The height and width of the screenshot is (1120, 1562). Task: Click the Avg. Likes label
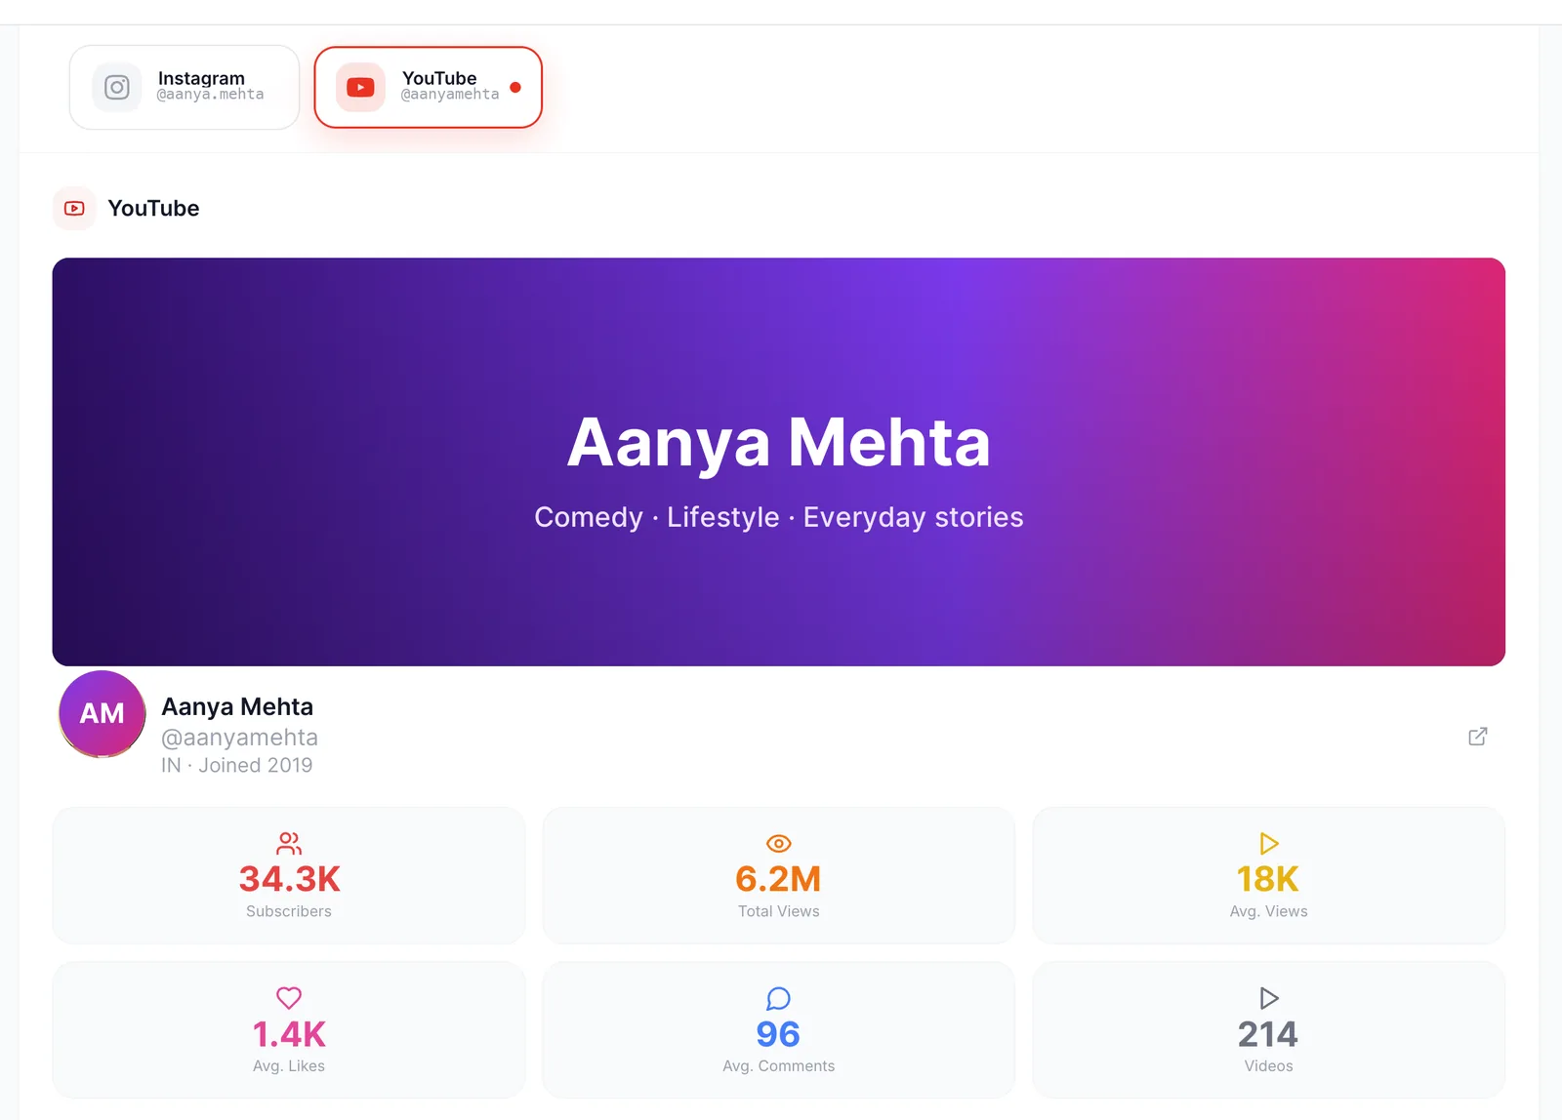[289, 1066]
